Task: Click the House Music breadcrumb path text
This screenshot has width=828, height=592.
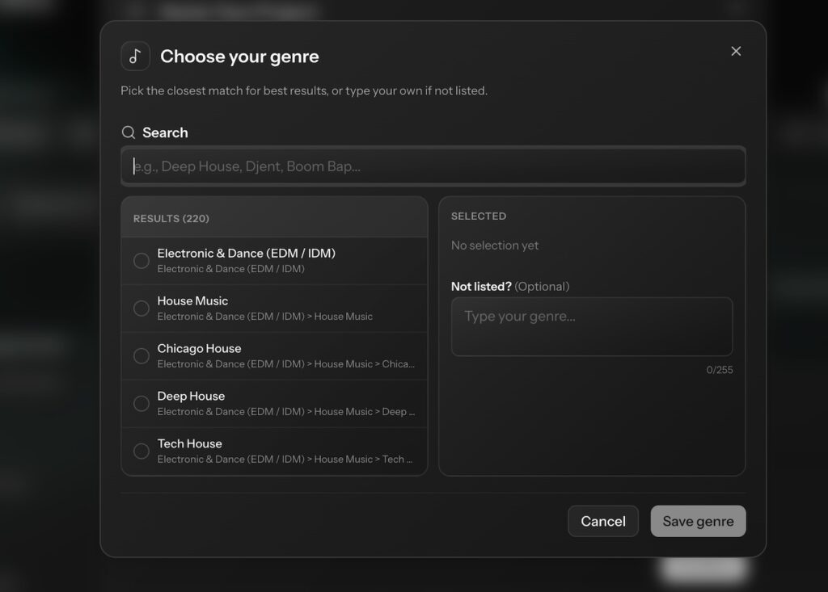Action: coord(264,317)
